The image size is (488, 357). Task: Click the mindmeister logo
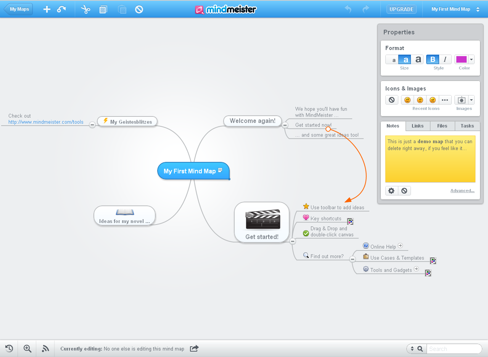coord(225,9)
